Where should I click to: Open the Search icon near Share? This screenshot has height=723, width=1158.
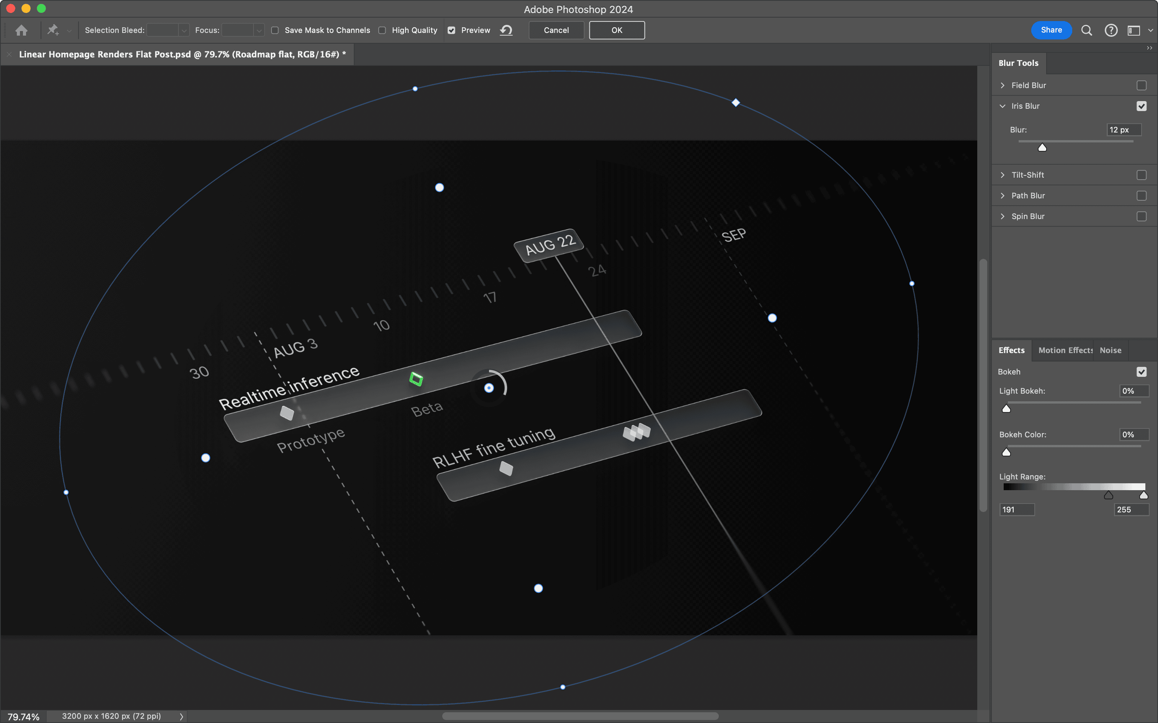pyautogui.click(x=1087, y=29)
